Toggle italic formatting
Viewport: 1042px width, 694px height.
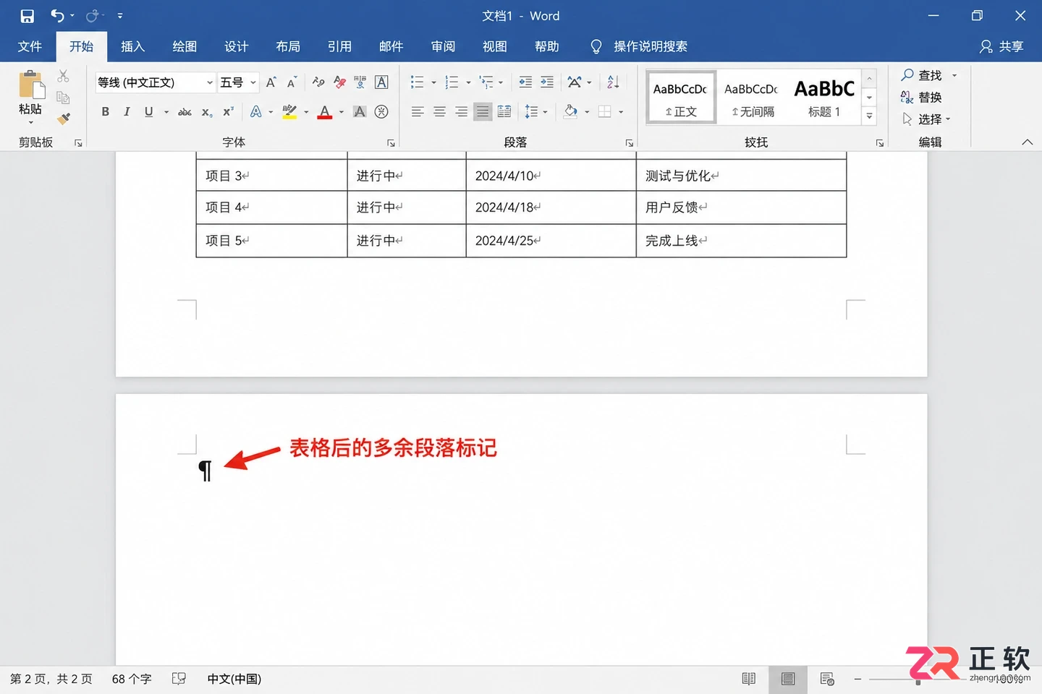(127, 112)
